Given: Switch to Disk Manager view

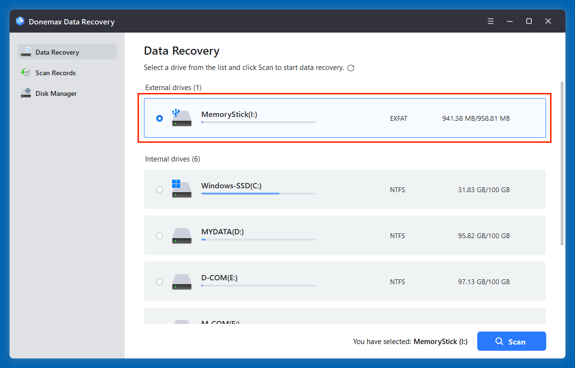Looking at the screenshot, I should click(56, 93).
